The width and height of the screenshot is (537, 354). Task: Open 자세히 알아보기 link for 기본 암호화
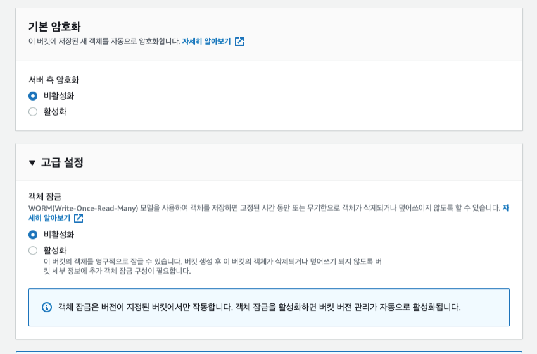[206, 41]
